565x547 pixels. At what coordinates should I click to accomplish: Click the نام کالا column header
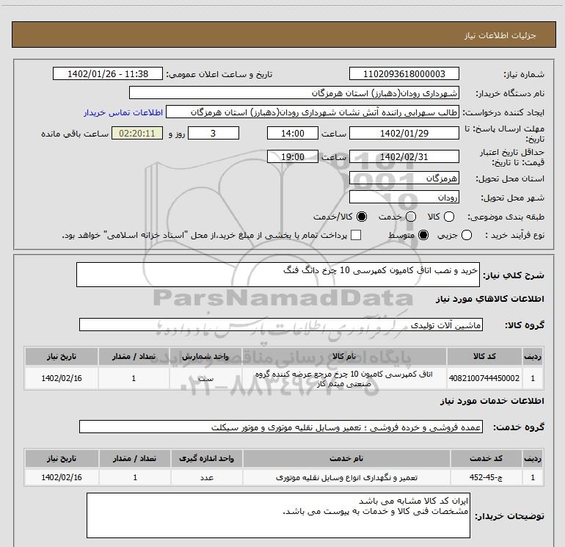pos(344,356)
